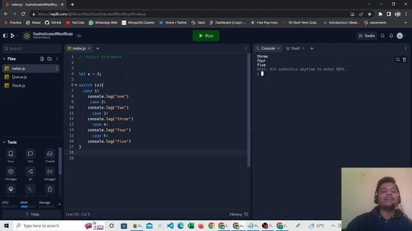Image resolution: width=412 pixels, height=231 pixels.
Task: Toggle the sidebar panel icon at top left
Action: pyautogui.click(x=5, y=36)
